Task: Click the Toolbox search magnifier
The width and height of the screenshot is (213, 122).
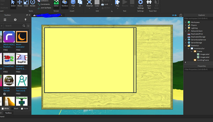Action: (24, 26)
